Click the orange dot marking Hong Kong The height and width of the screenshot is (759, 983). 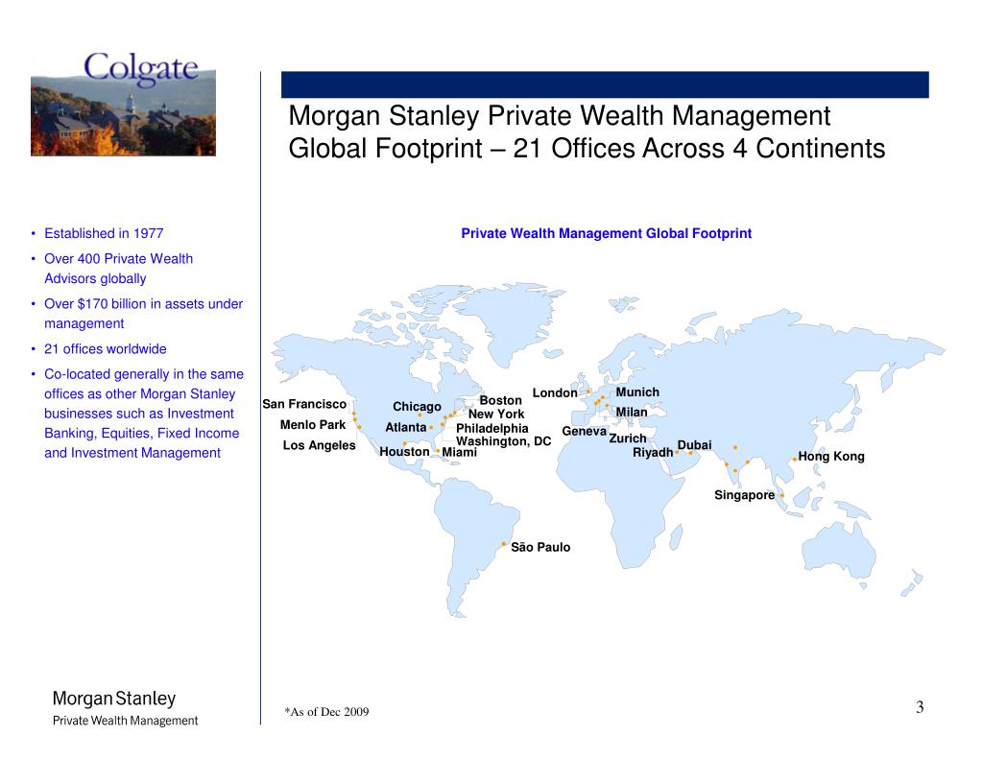794,460
